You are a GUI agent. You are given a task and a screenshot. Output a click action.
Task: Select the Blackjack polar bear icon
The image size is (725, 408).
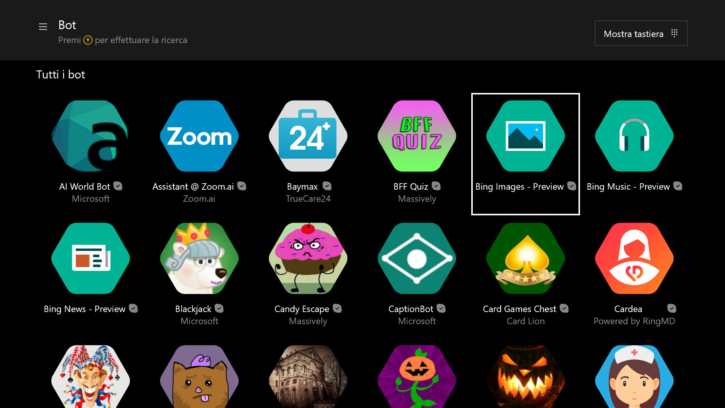199,258
